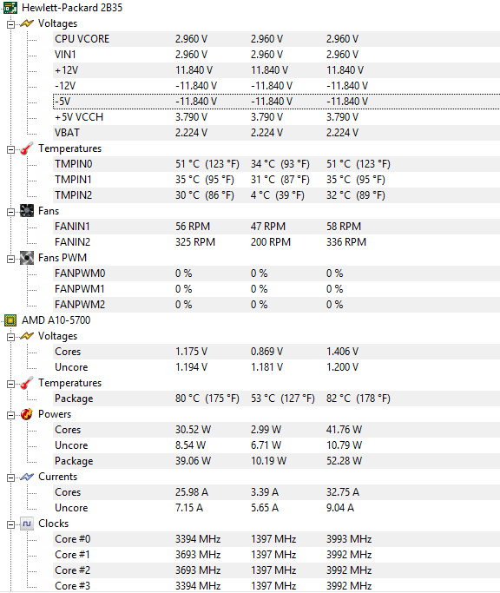The width and height of the screenshot is (500, 593).
Task: Collapse the Powers group under AMD A10-5700
Action: click(x=10, y=415)
